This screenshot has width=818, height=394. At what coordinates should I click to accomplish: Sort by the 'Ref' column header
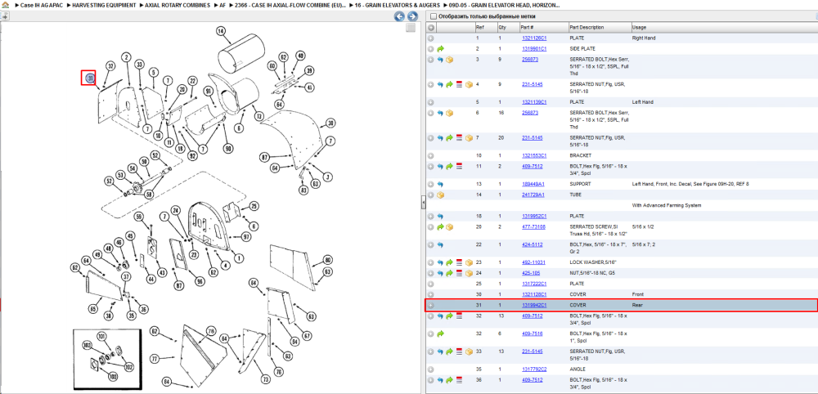tap(479, 27)
